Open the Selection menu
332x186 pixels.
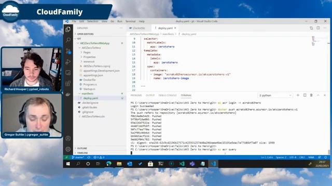point(93,21)
